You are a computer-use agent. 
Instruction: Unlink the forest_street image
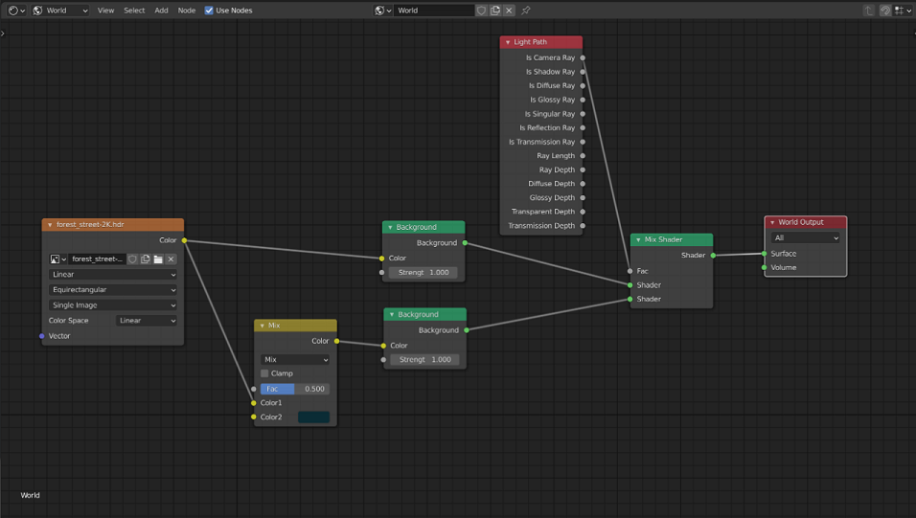tap(172, 259)
